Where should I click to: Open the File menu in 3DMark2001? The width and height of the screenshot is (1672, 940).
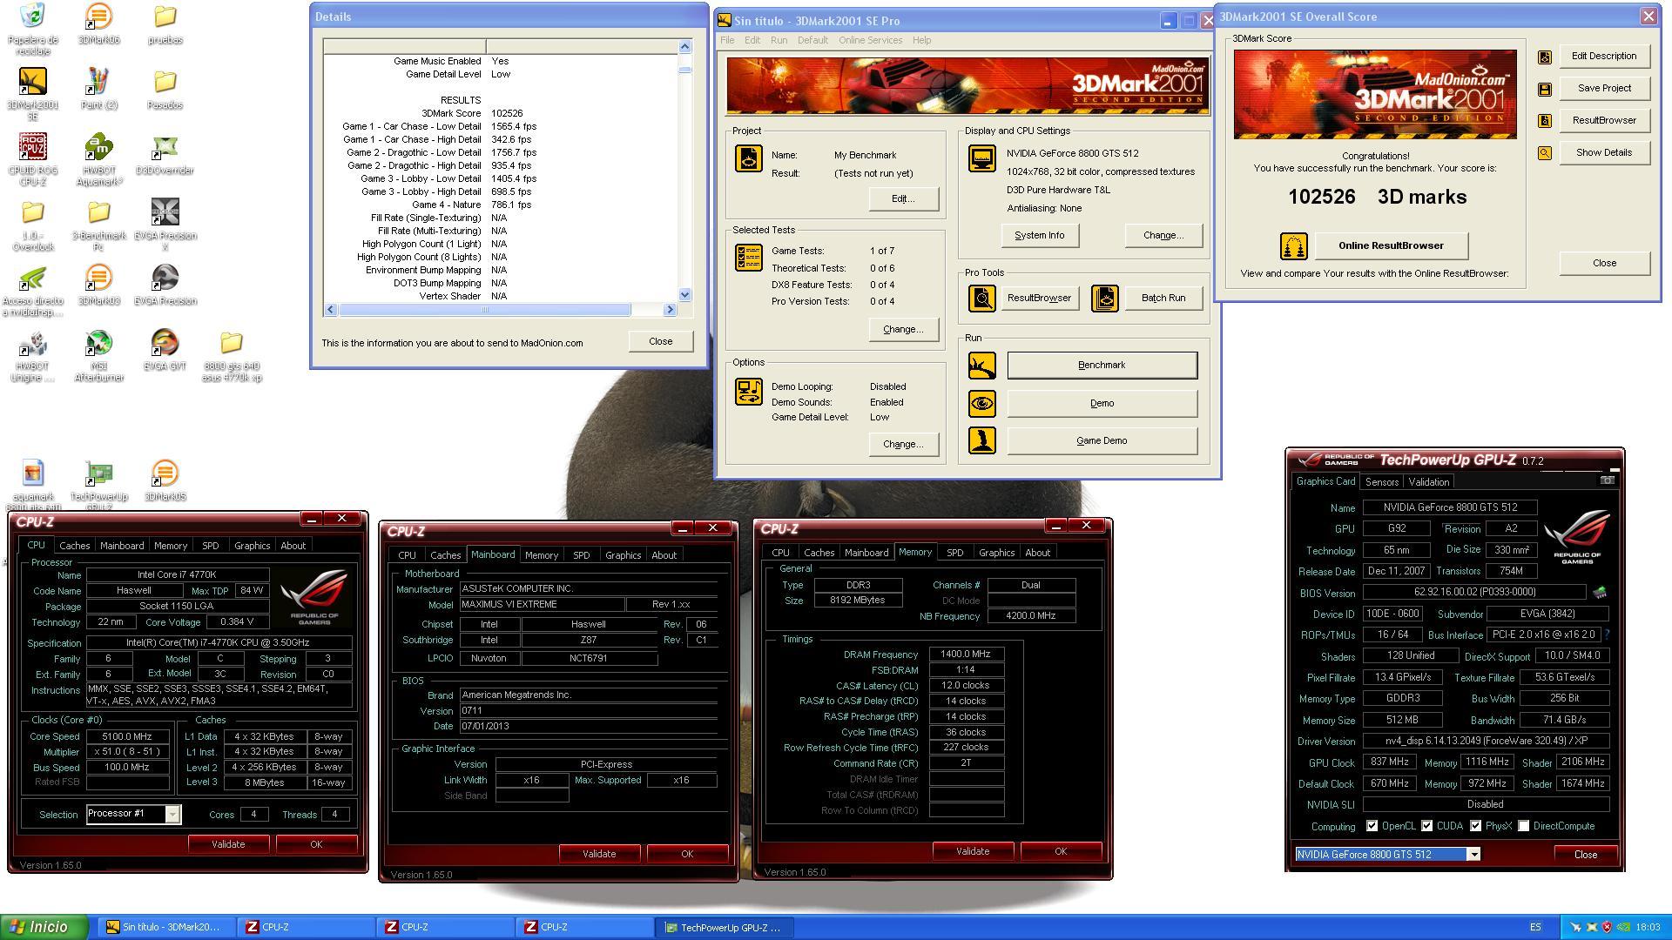point(727,40)
